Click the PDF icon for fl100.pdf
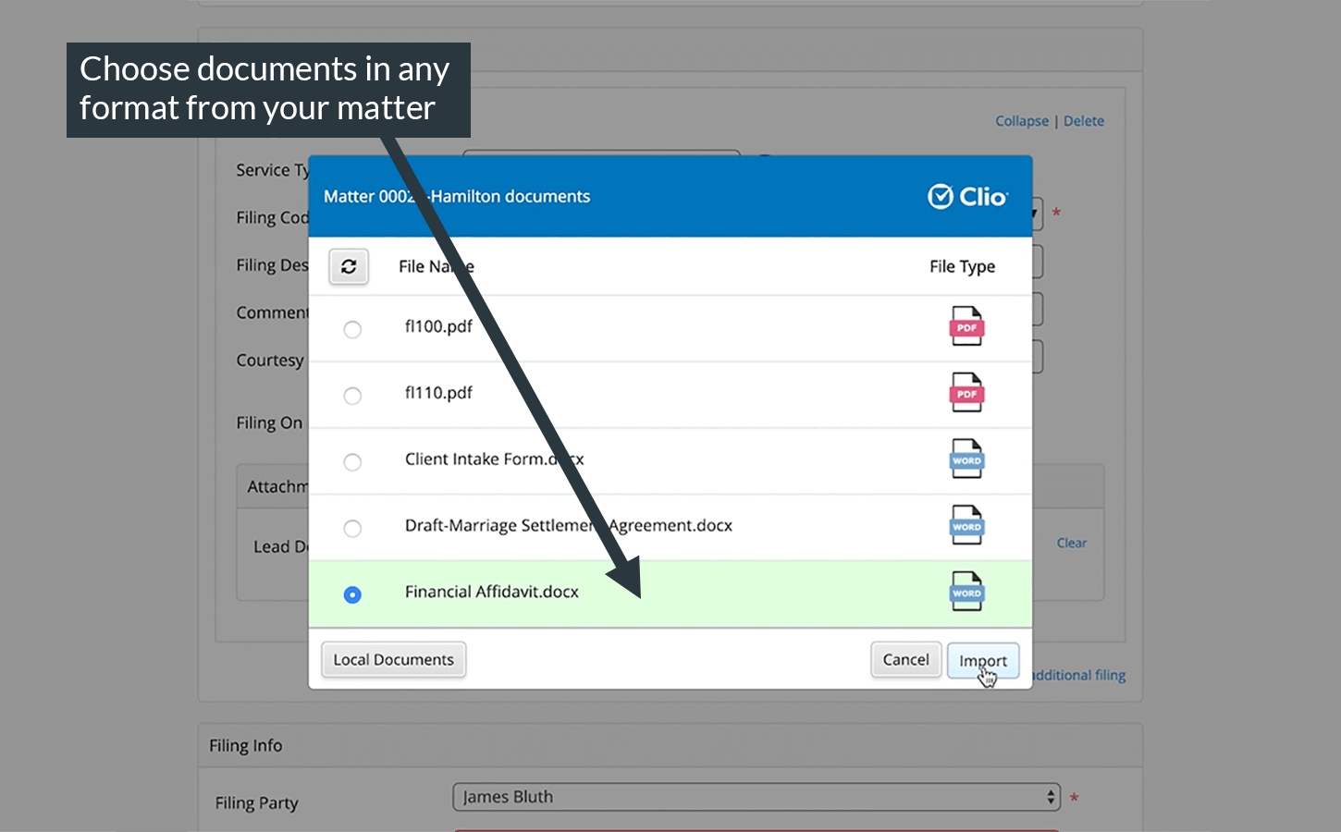Screen dimensions: 1341x832 click(966, 326)
